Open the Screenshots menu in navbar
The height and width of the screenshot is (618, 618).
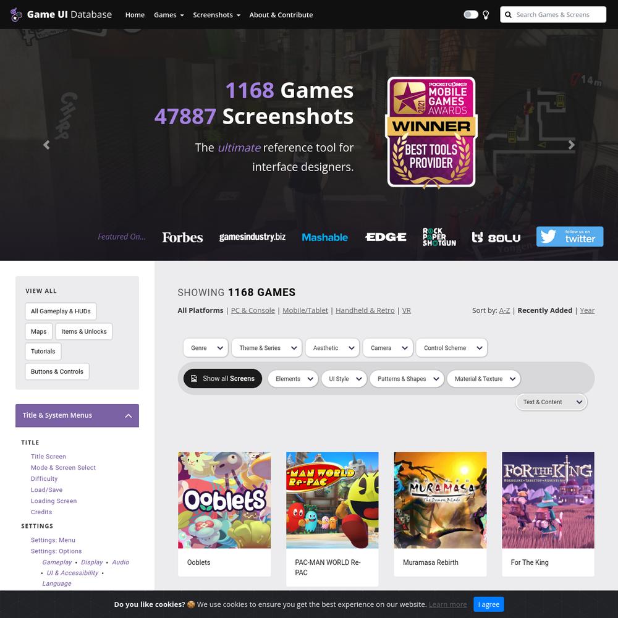[x=216, y=15]
